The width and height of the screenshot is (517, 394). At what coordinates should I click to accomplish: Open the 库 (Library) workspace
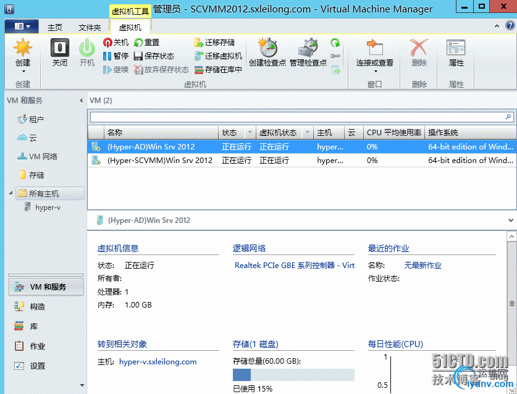click(46, 327)
